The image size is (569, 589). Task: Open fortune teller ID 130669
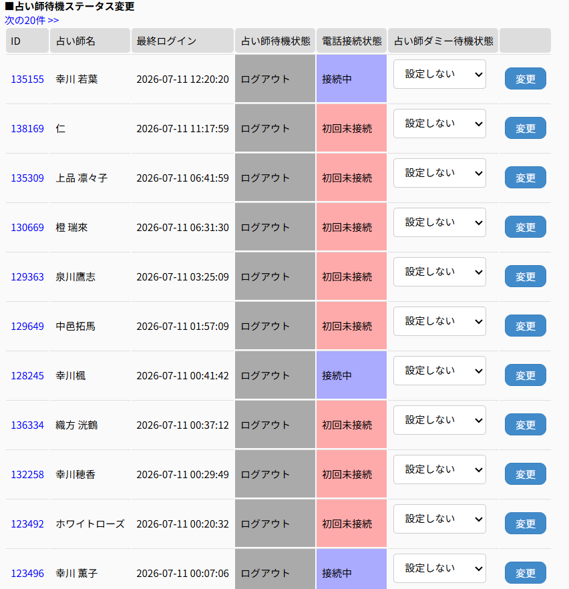27,227
